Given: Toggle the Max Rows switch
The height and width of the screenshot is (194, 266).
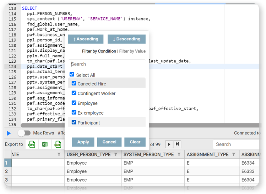Looking at the screenshot, I should point(24,133).
